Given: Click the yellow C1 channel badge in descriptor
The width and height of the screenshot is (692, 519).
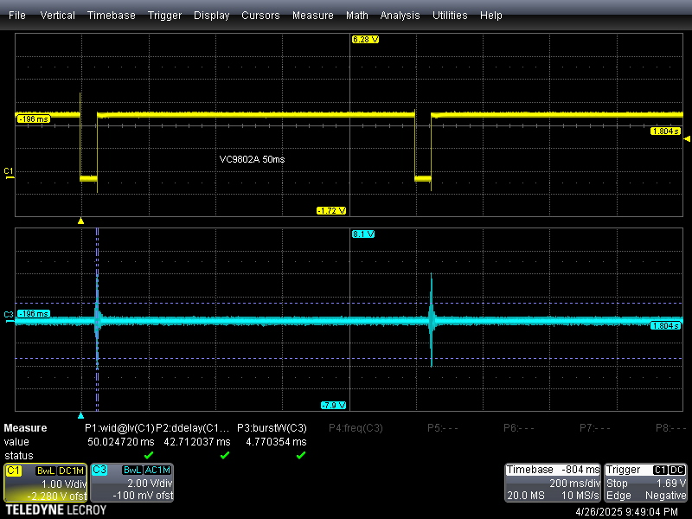Looking at the screenshot, I should (x=13, y=471).
